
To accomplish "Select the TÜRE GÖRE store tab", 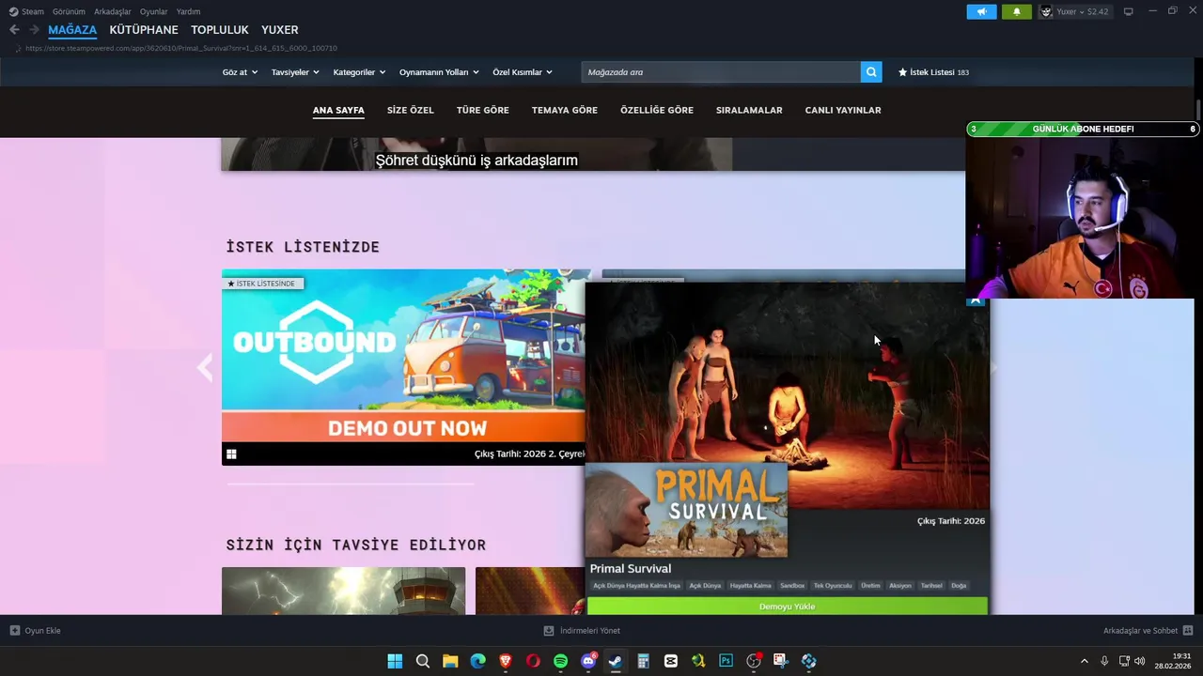I will [x=483, y=110].
